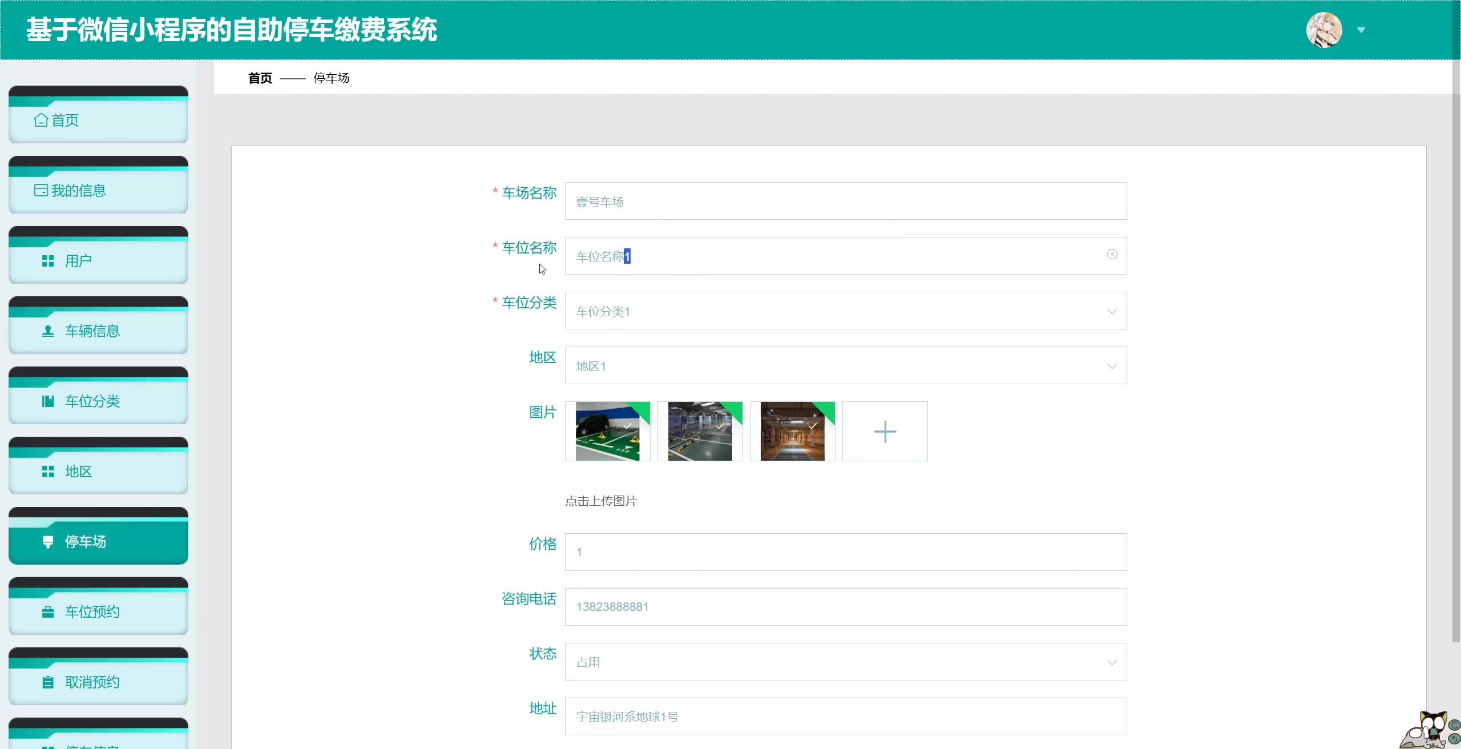The width and height of the screenshot is (1461, 749).
Task: Click the 车辆信息 person icon
Action: [48, 331]
